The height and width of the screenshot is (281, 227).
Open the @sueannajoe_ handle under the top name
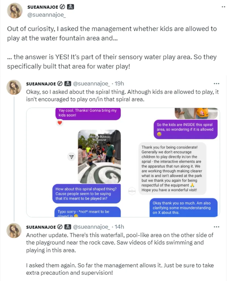(x=46, y=15)
